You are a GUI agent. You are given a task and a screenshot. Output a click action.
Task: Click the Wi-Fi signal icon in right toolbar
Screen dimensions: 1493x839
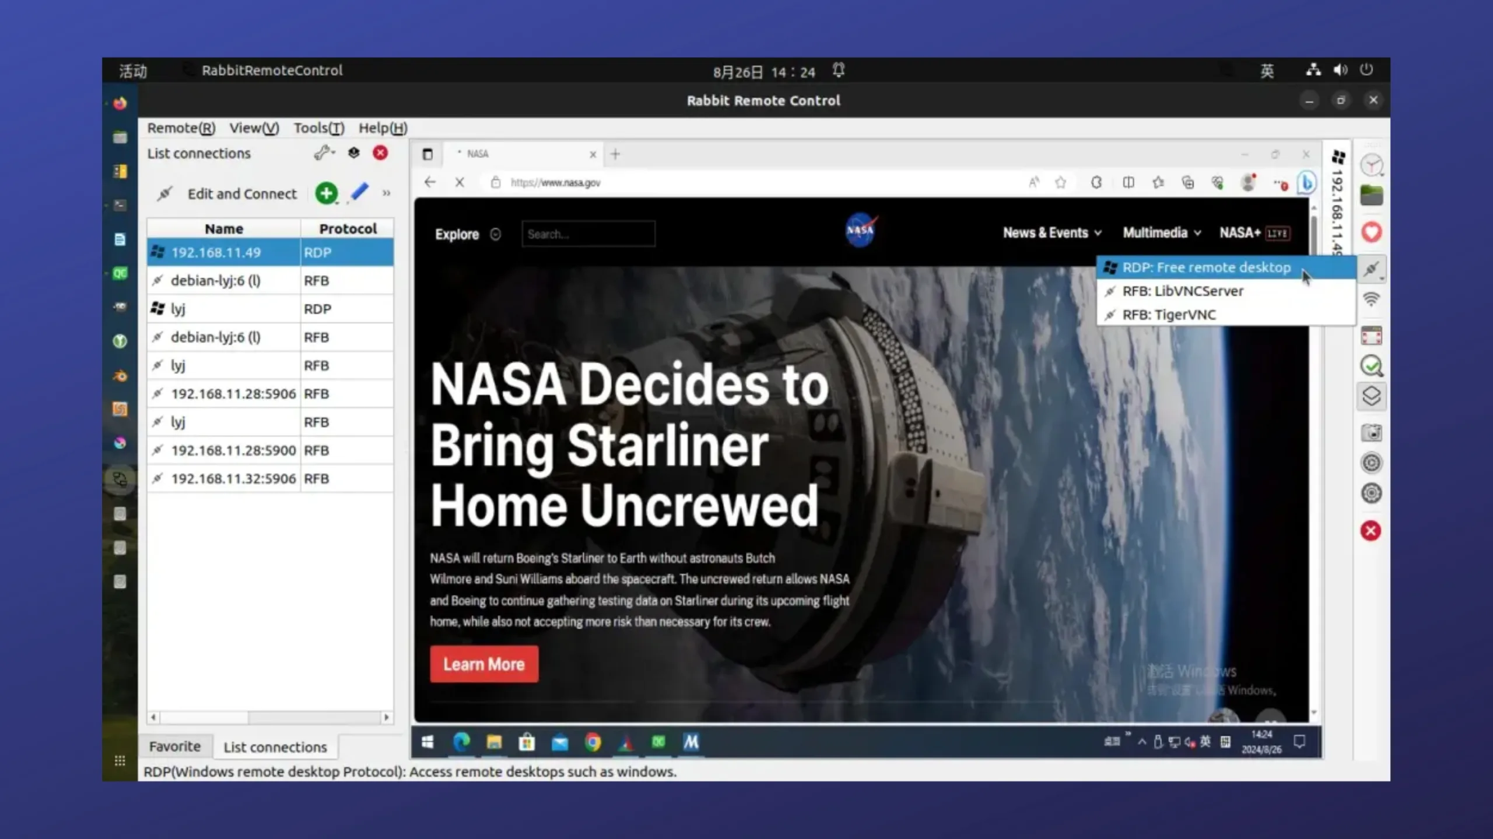[1372, 299]
